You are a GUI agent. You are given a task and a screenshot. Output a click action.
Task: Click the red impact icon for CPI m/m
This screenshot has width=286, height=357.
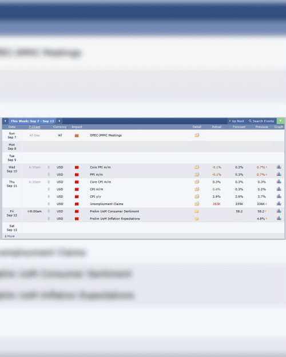coord(77,190)
